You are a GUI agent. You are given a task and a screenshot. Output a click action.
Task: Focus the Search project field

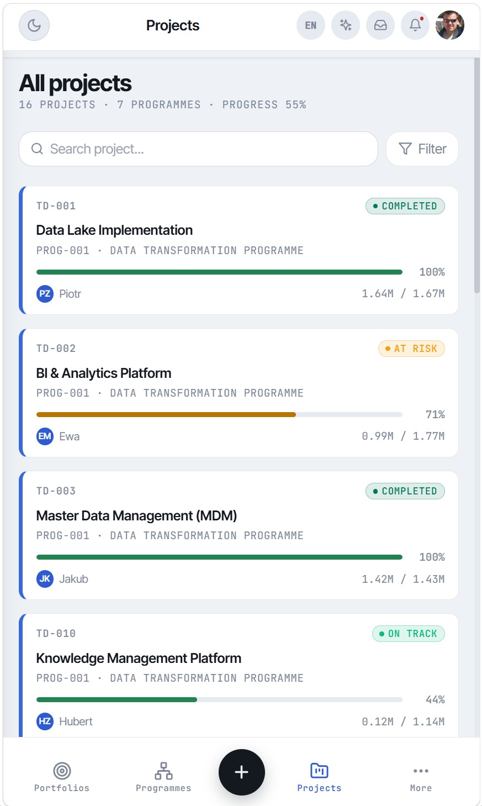click(x=198, y=149)
